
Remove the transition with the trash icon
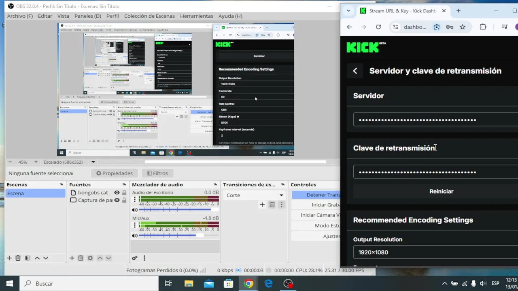[x=272, y=205]
